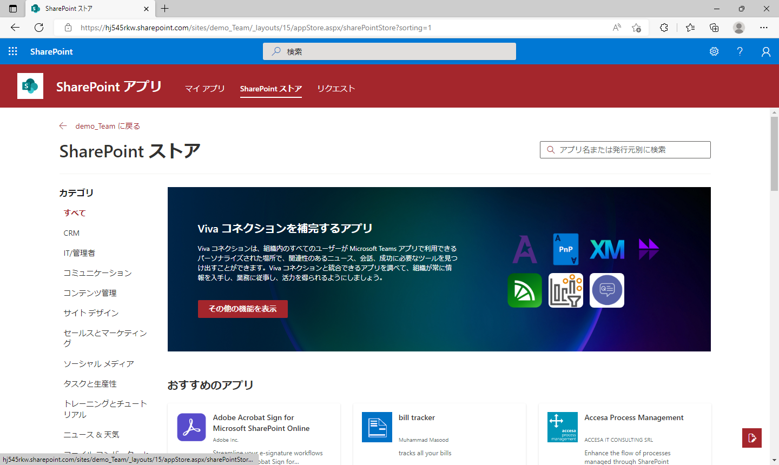Click the Adobe Acrobat Sign app icon
779x465 pixels.
(x=192, y=427)
